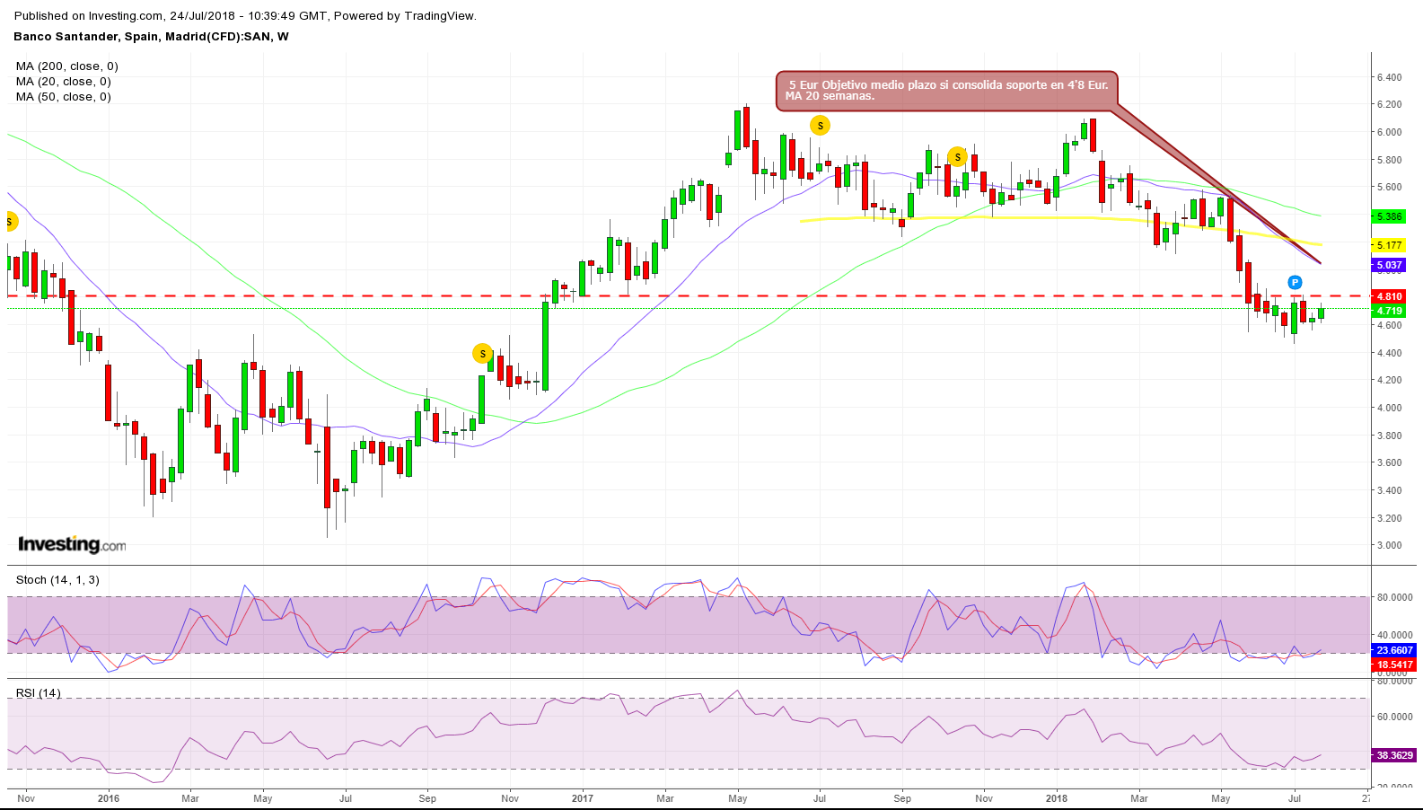Click the red 4.810 support level label
1423x810 pixels.
[1389, 296]
